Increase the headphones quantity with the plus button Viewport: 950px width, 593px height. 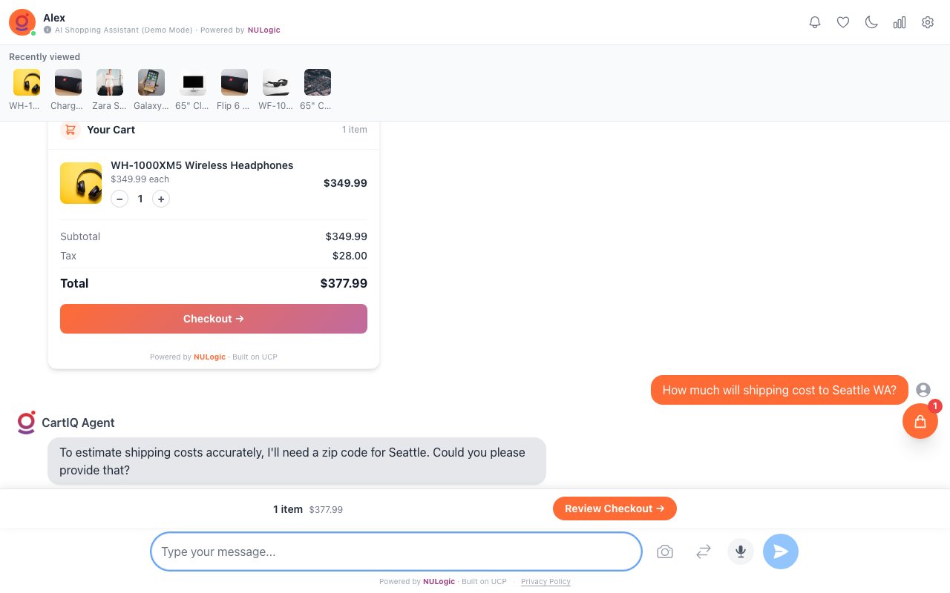[161, 199]
